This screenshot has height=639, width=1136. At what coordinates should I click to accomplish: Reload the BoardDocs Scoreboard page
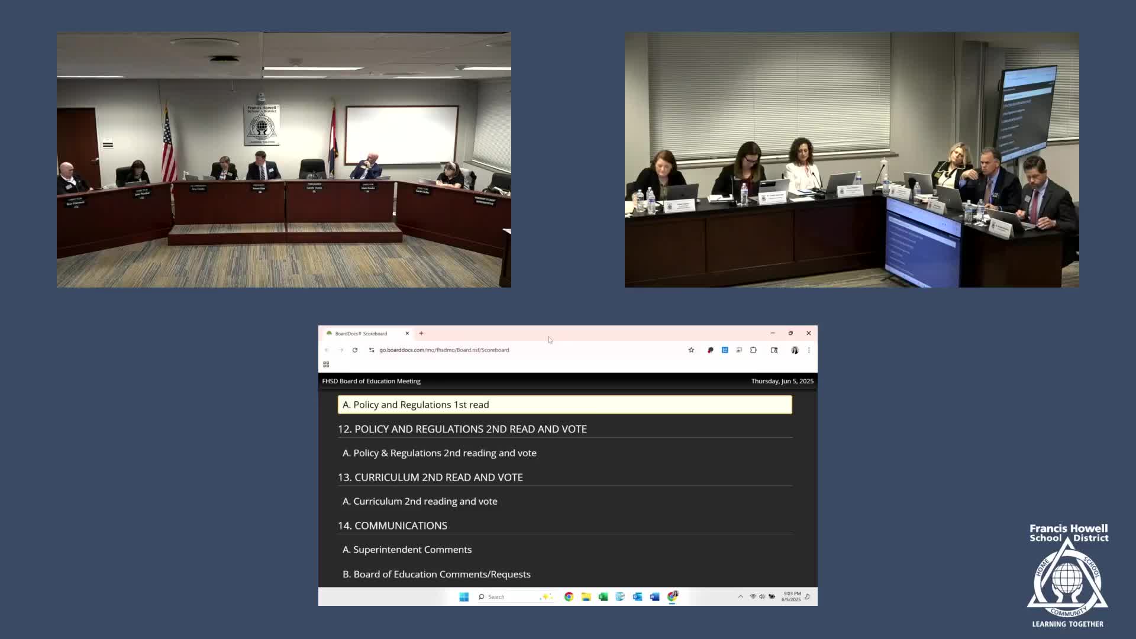(355, 350)
